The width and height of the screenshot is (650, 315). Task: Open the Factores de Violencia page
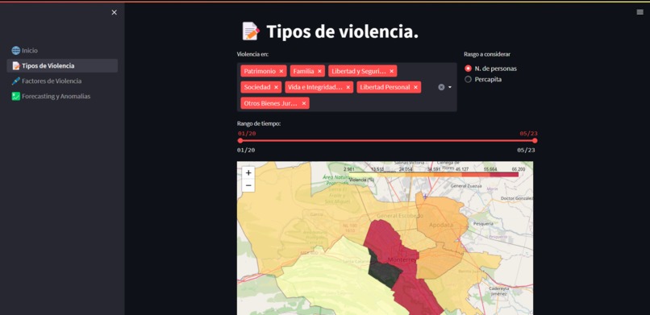(x=62, y=81)
